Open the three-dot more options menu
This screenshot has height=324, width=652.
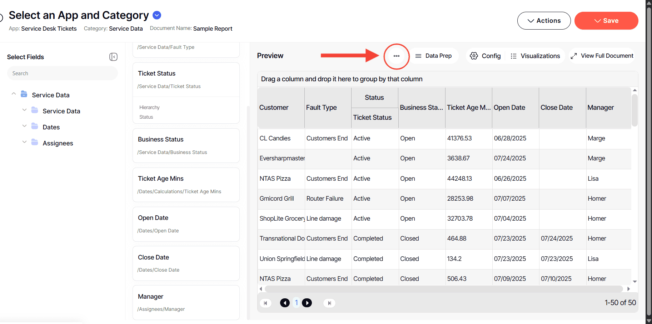point(397,56)
